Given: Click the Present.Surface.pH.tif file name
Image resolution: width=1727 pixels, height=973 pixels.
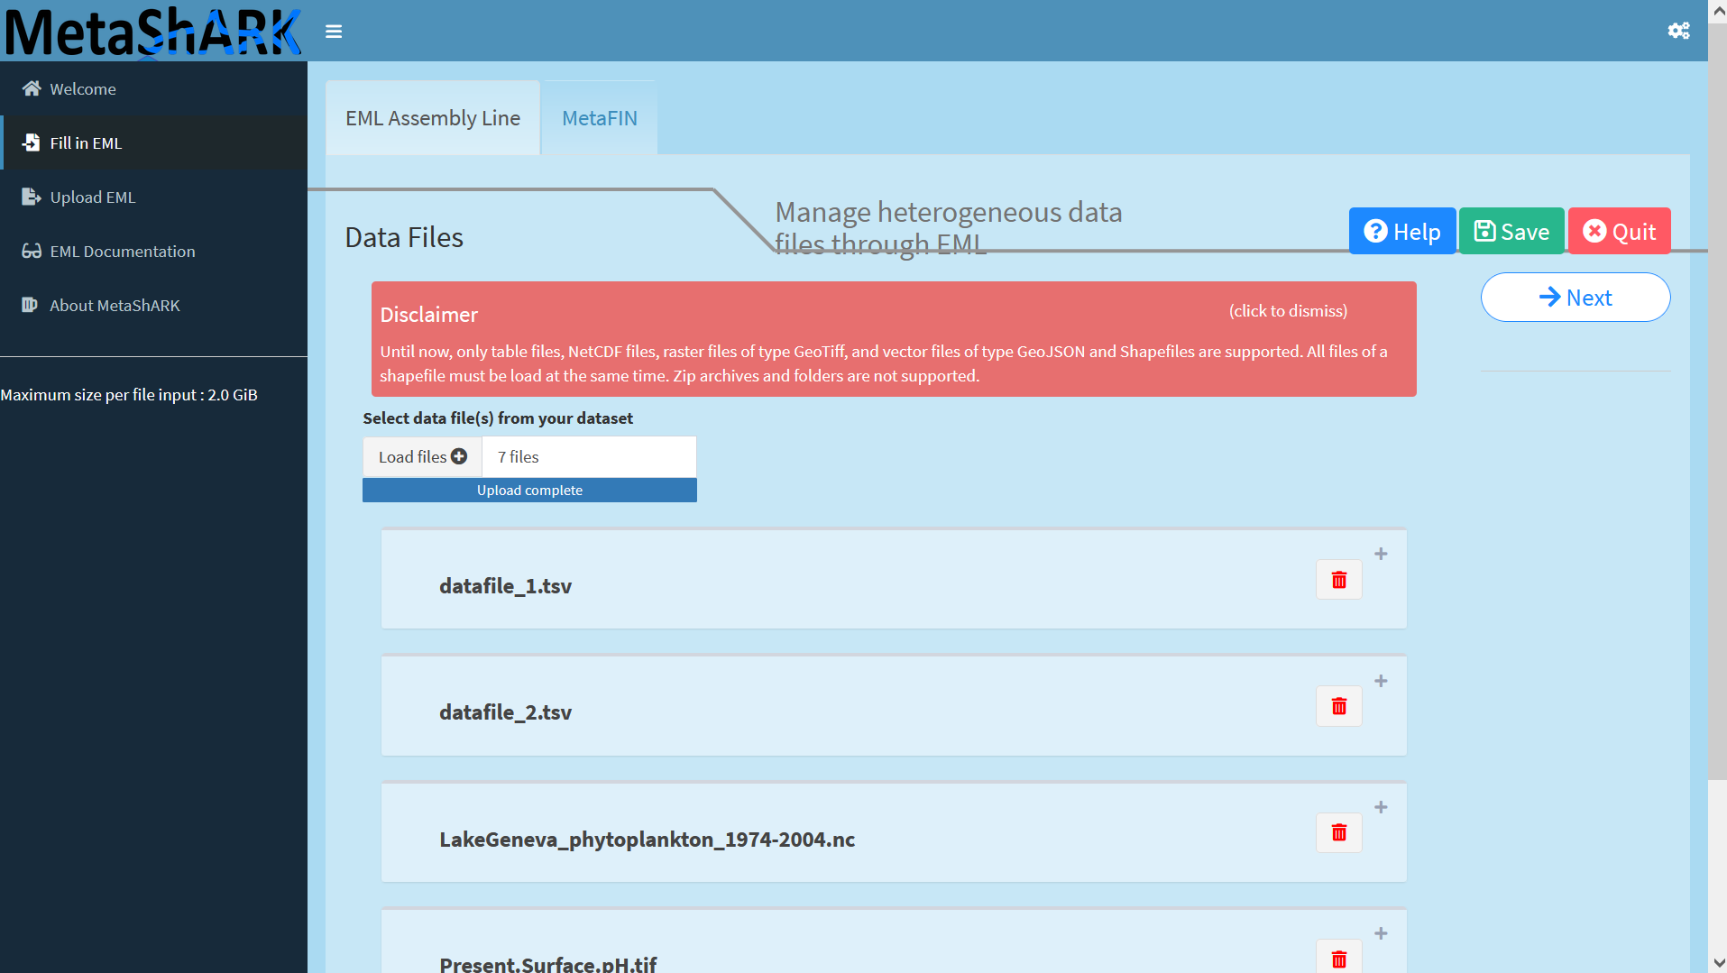Looking at the screenshot, I should 547,964.
